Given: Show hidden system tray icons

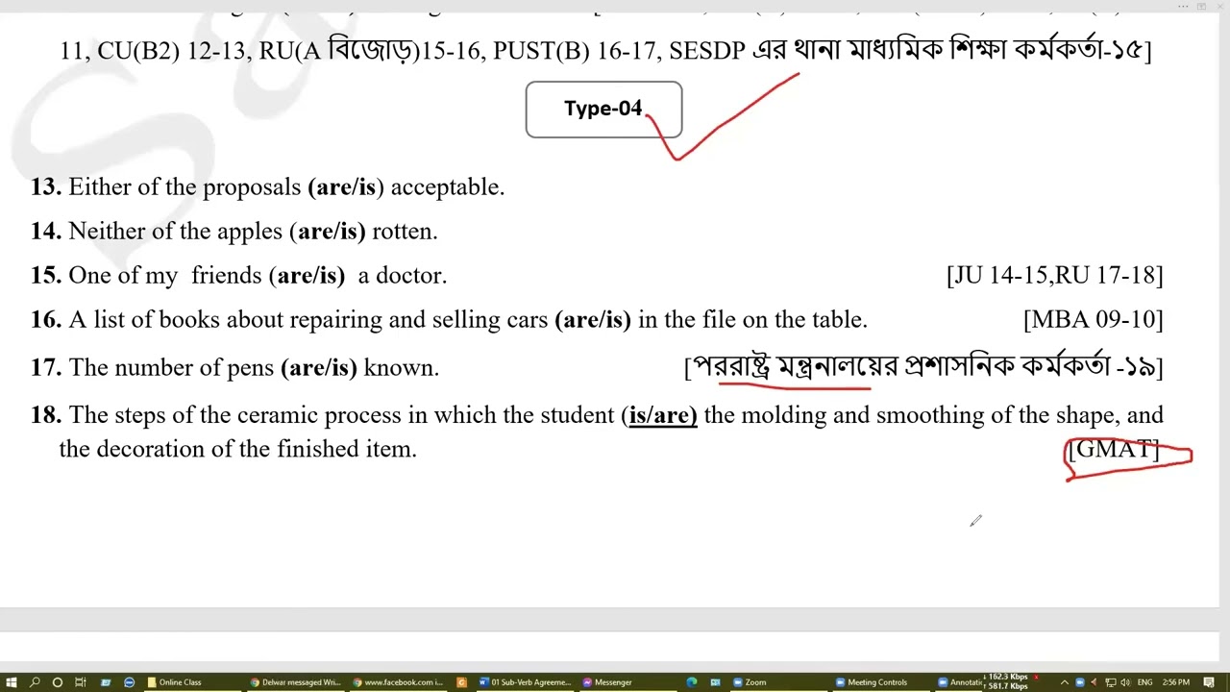Looking at the screenshot, I should coord(1065,682).
